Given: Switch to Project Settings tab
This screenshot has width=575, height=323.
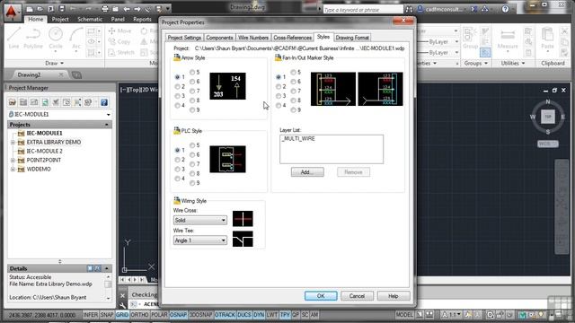Looking at the screenshot, I should (x=184, y=38).
